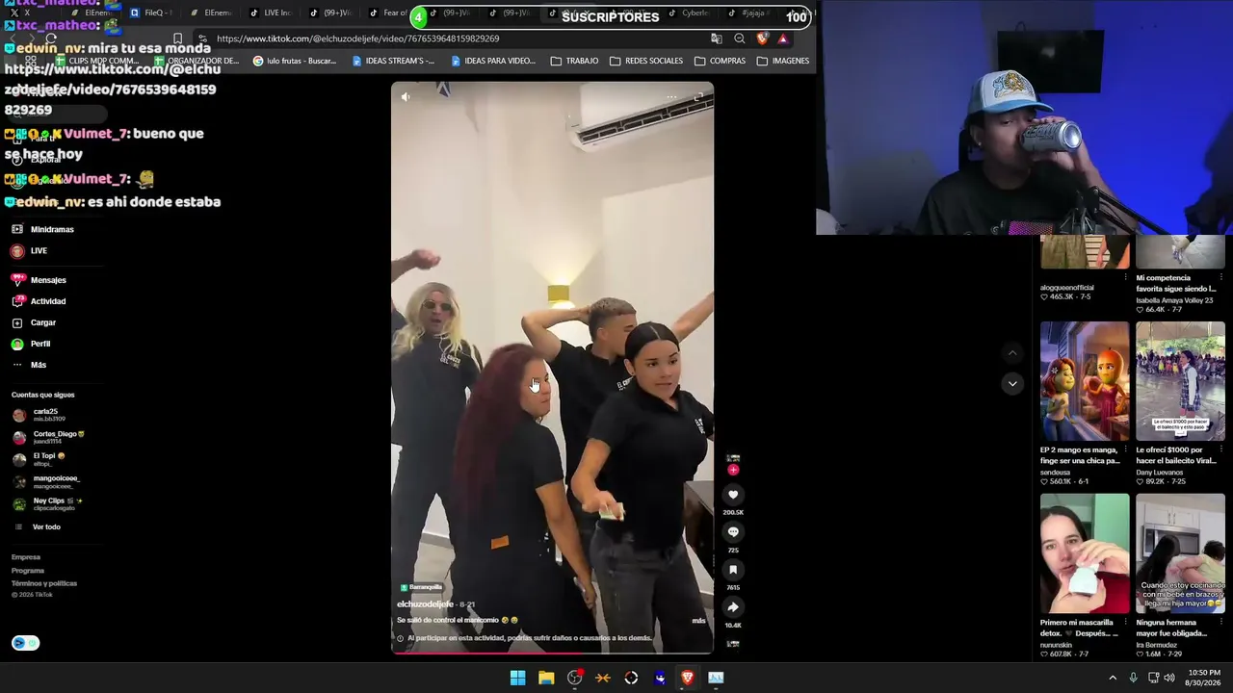This screenshot has height=693, width=1233.
Task: Open the COMPRAS bookmarks folder
Action: (x=720, y=61)
